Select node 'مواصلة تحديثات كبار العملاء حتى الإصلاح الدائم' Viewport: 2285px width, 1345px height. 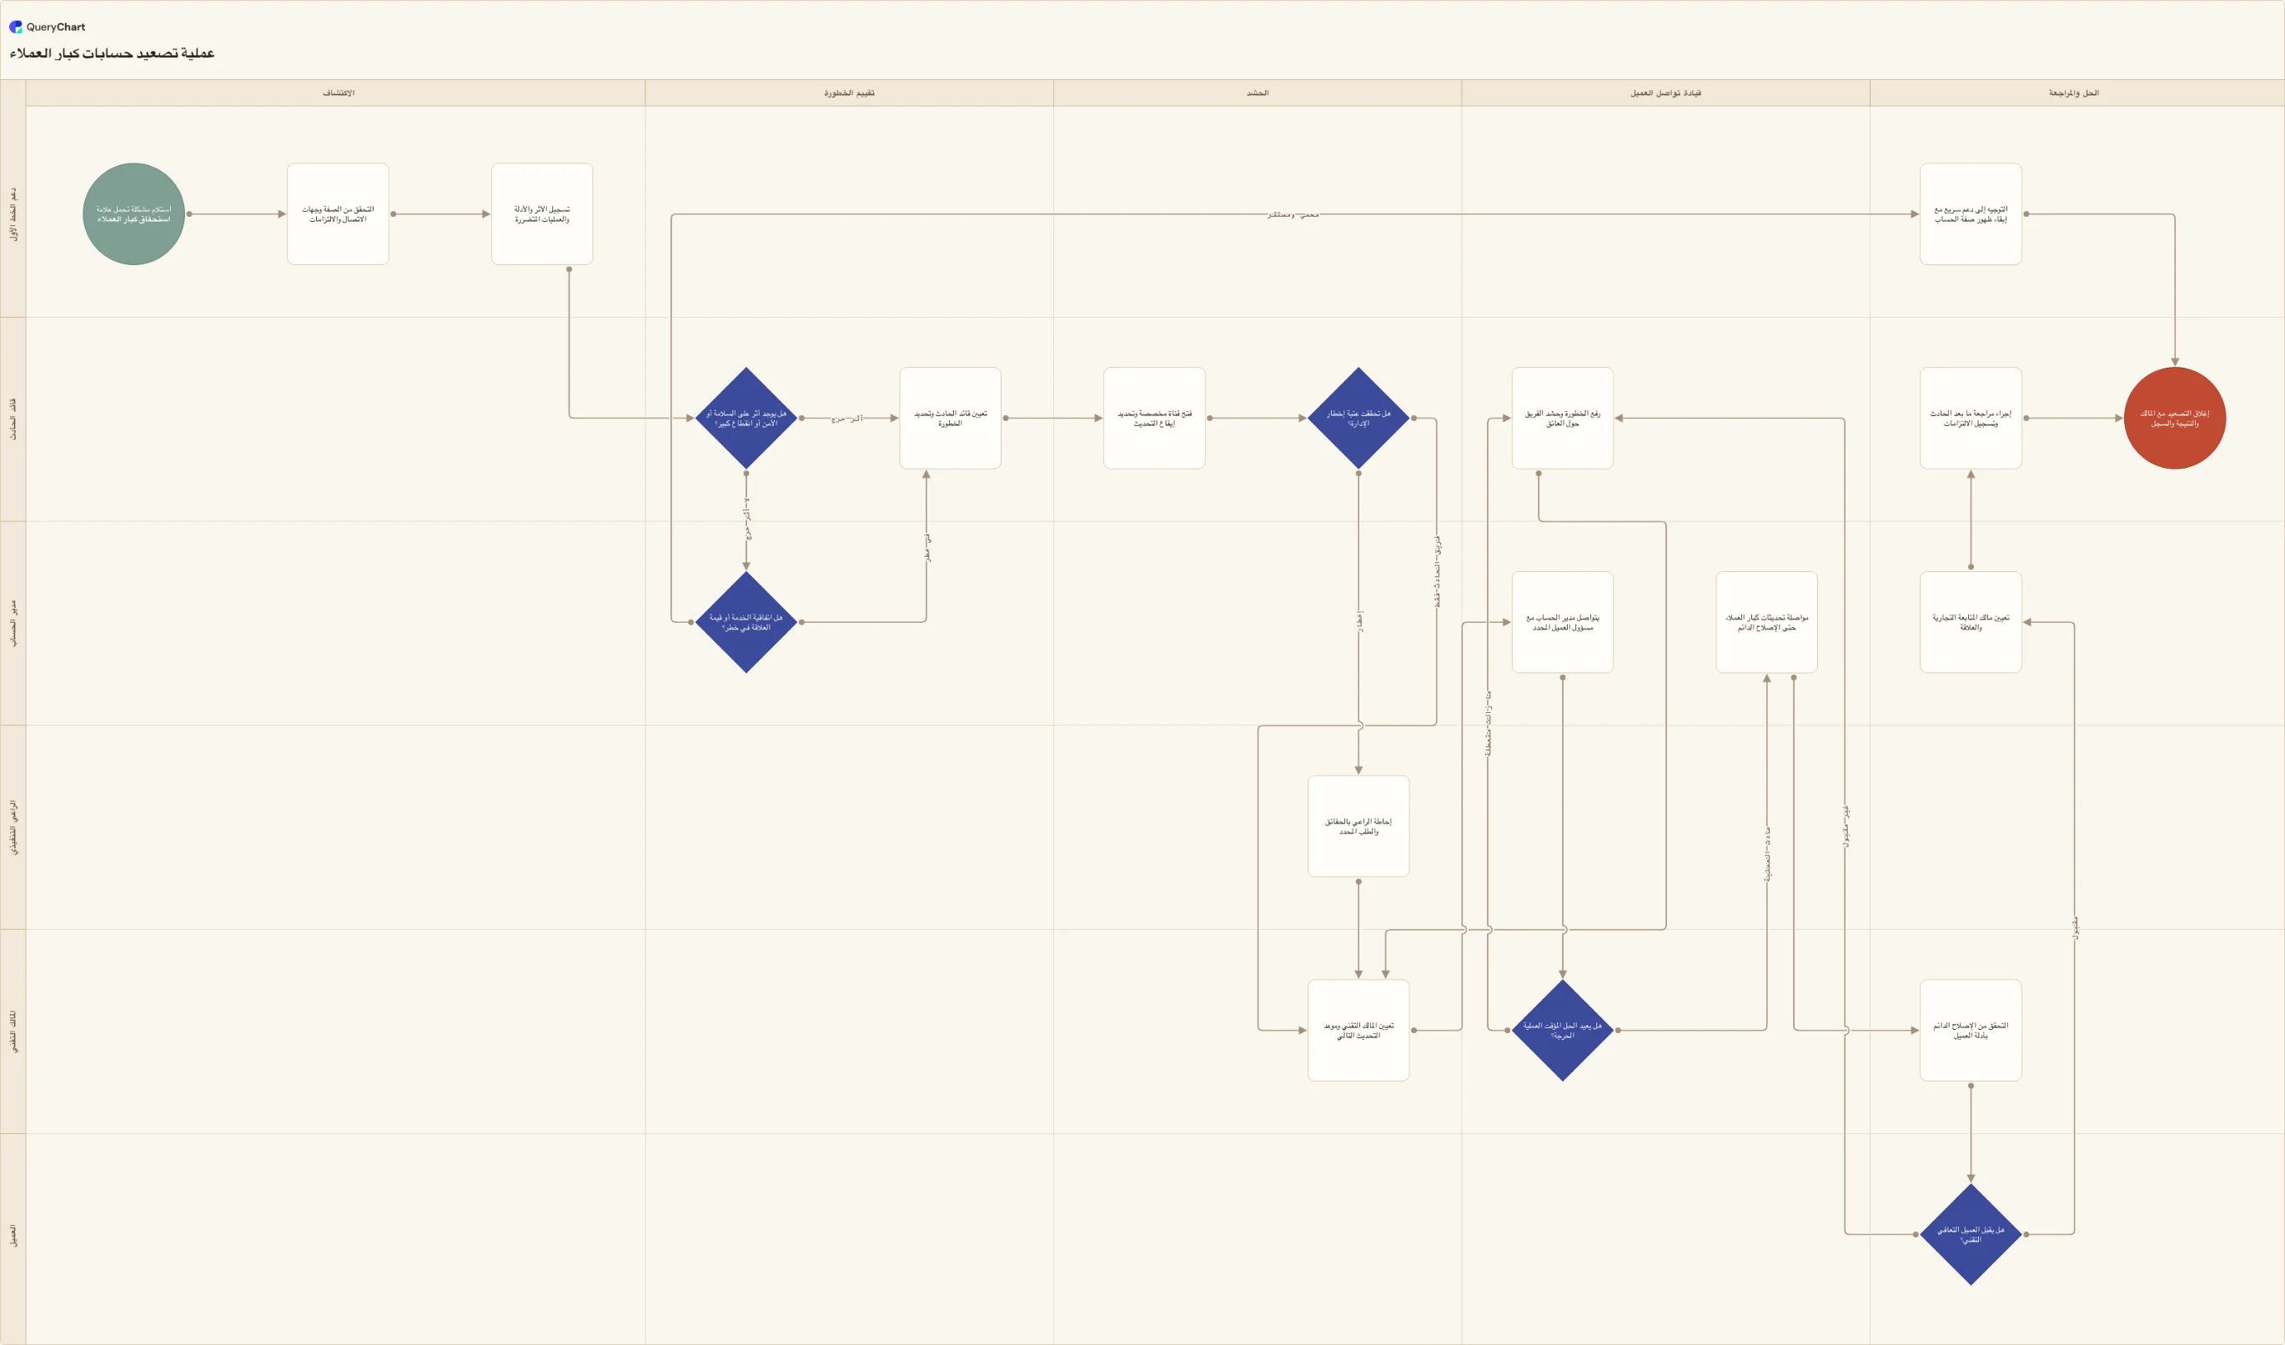click(x=1766, y=622)
